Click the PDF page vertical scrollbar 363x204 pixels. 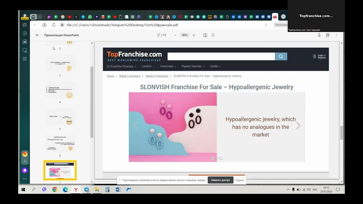[341, 133]
